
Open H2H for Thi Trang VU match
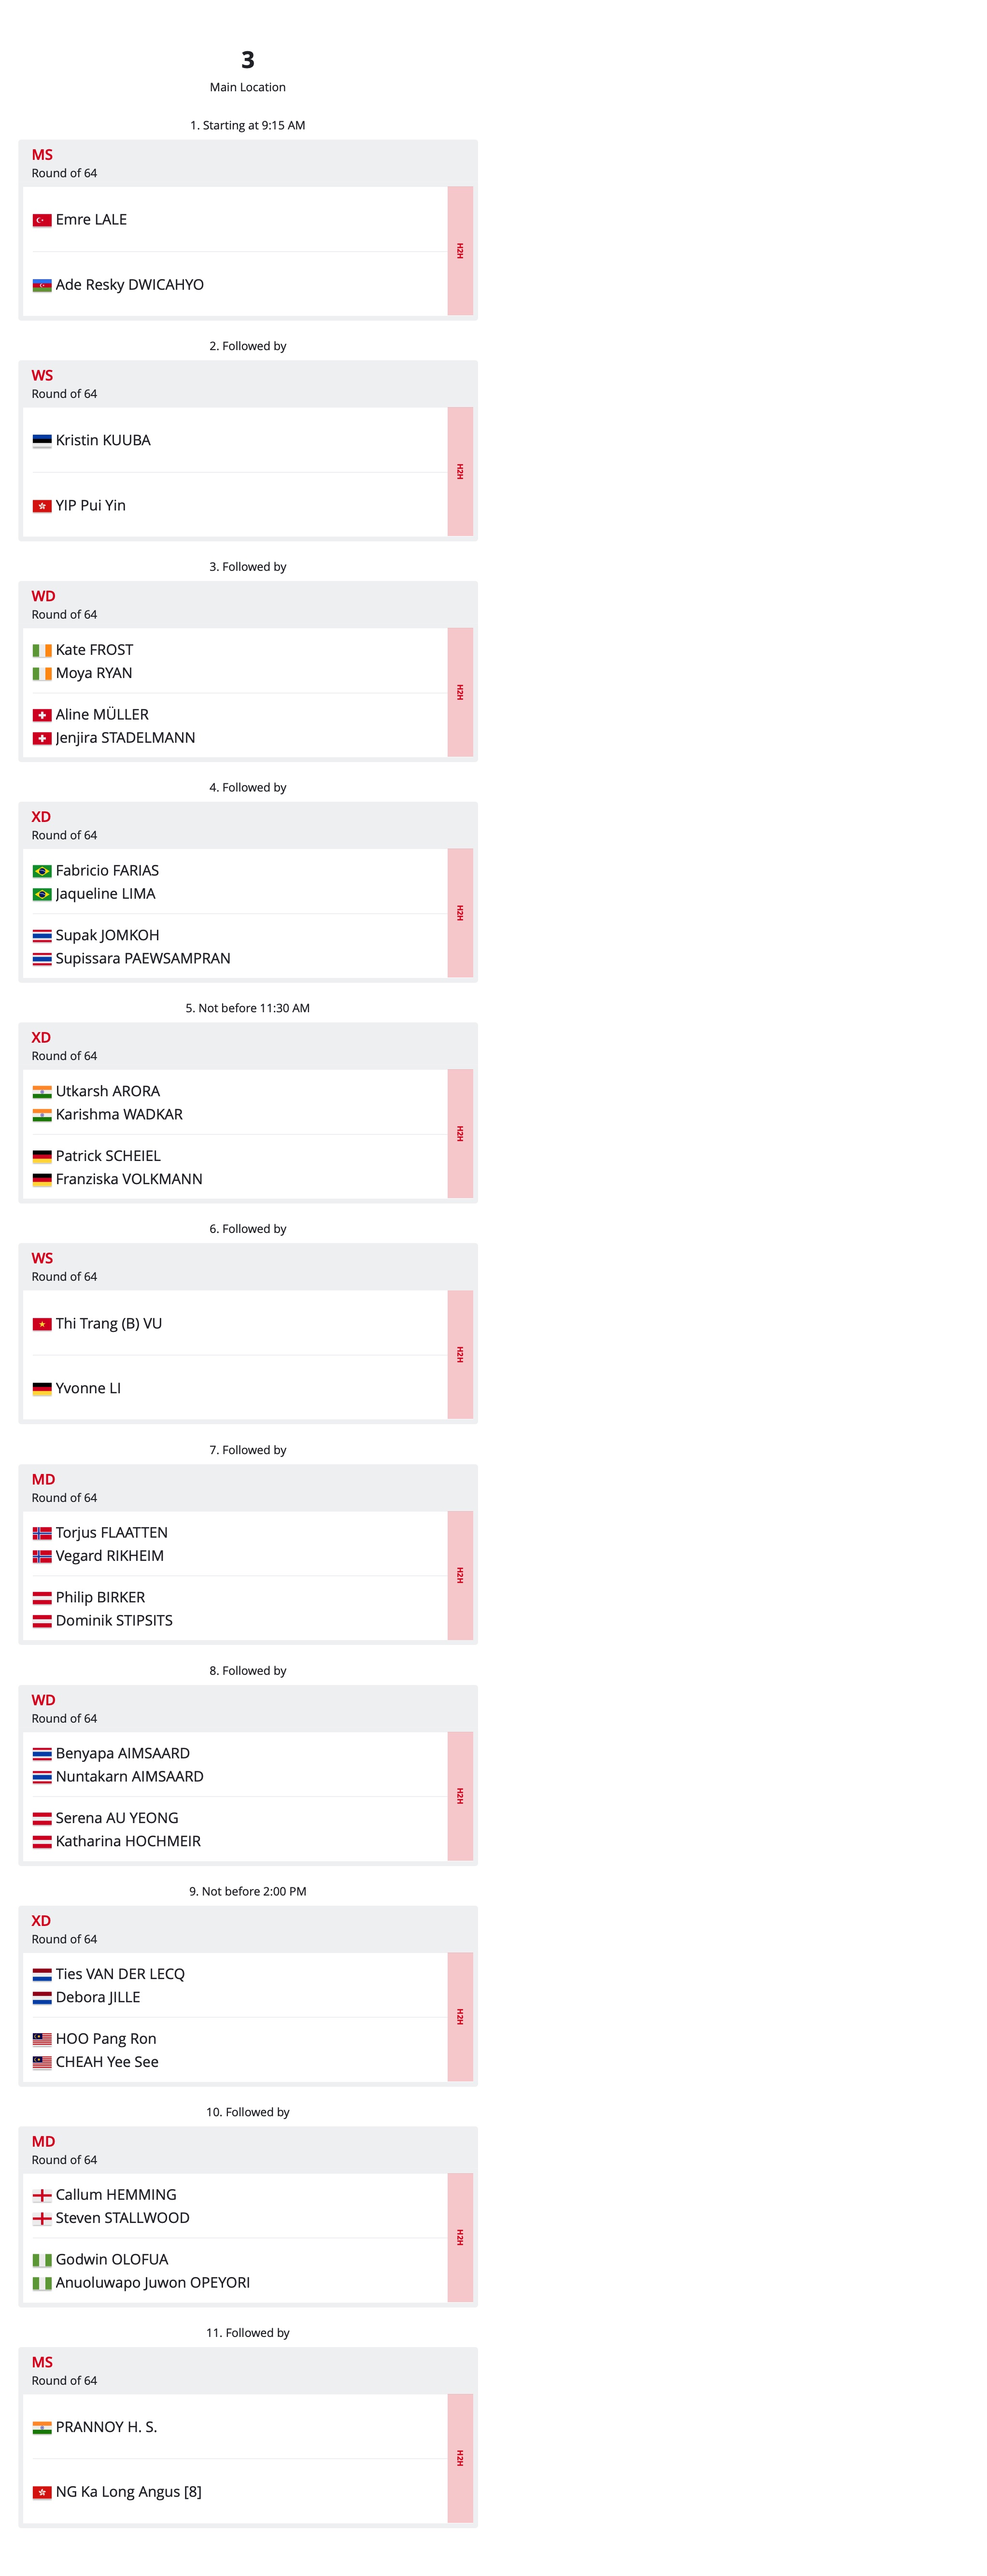click(x=460, y=1355)
